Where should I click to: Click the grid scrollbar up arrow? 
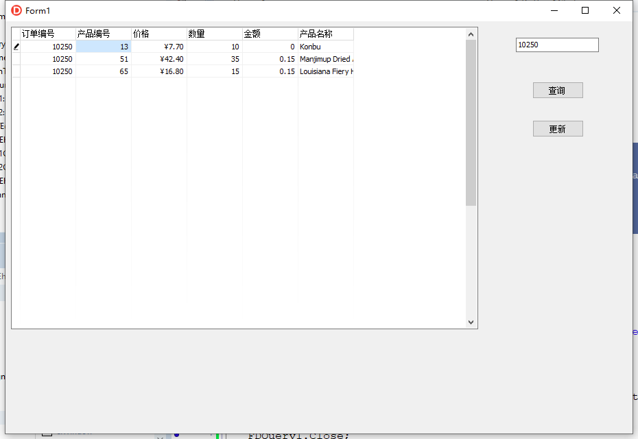click(x=471, y=33)
